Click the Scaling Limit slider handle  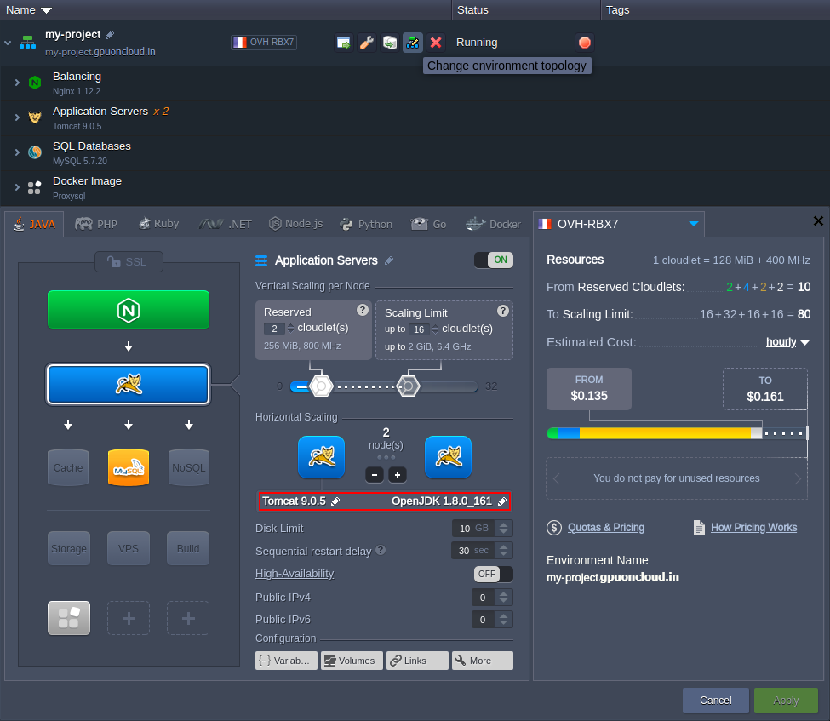click(x=409, y=386)
